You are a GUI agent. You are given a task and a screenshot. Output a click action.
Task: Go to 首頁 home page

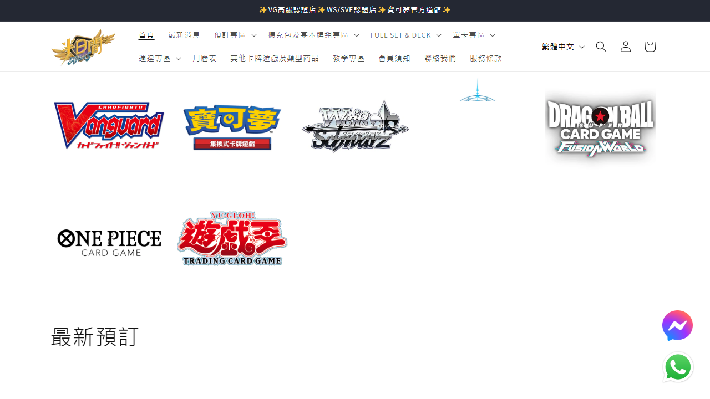(x=146, y=35)
